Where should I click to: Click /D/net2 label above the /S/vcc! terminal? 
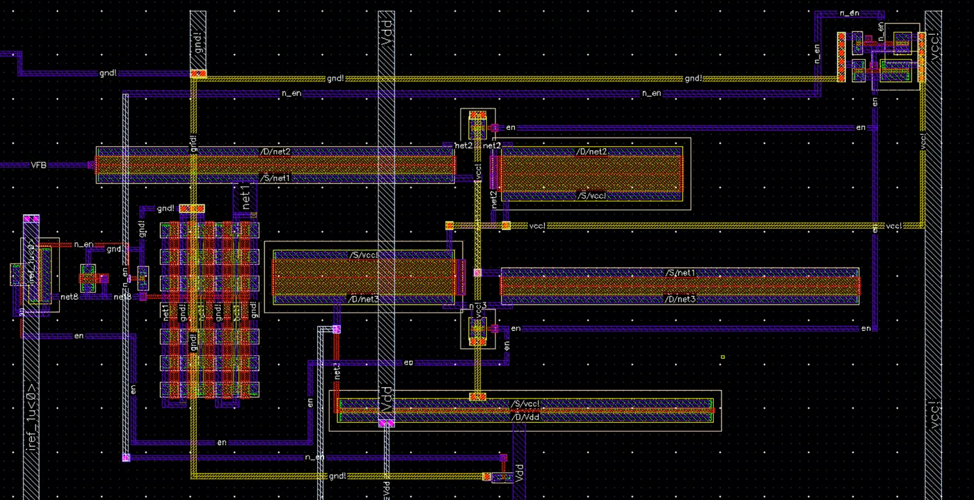point(591,152)
